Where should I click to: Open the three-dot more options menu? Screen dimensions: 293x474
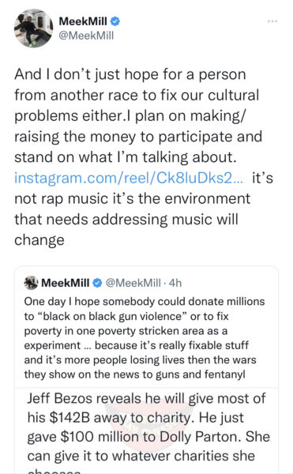click(x=272, y=21)
